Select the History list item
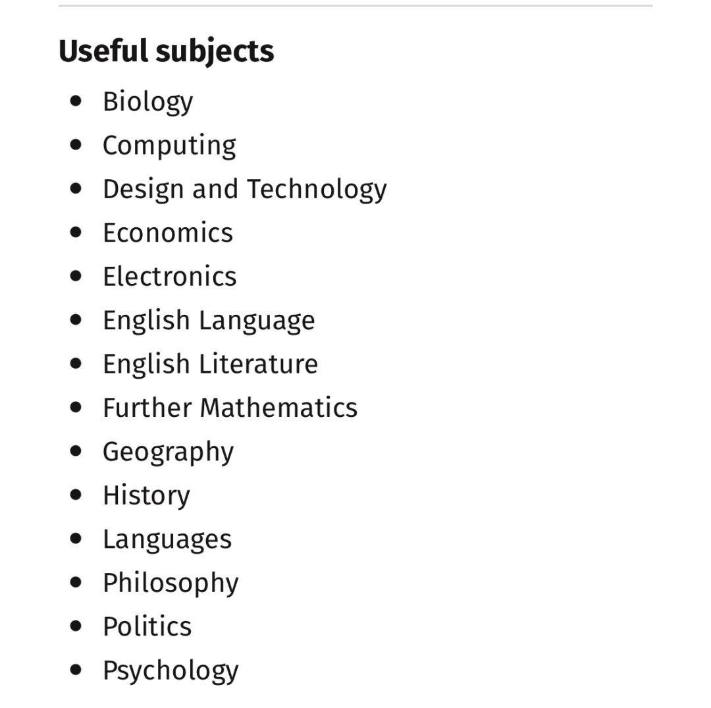Viewport: 711px width, 708px height. [x=146, y=496]
